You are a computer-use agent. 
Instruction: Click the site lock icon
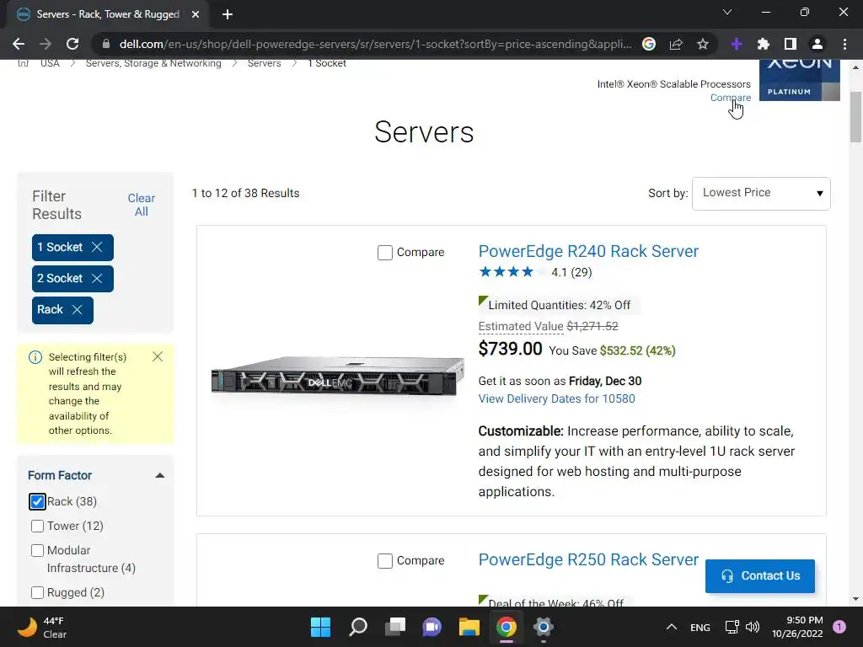[x=106, y=44]
